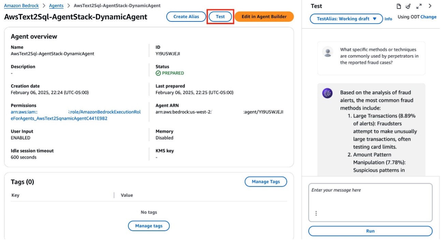Click Manage Tags button in Tags header
This screenshot has height=240, width=441.
[266, 182]
